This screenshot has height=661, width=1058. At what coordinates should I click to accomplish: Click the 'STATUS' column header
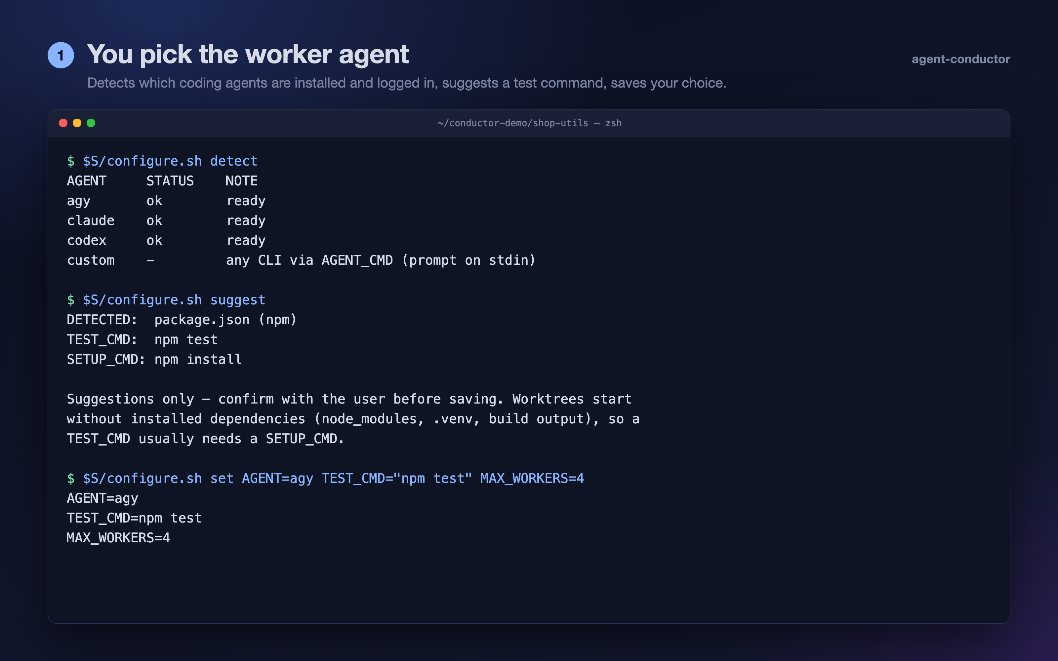coord(170,181)
